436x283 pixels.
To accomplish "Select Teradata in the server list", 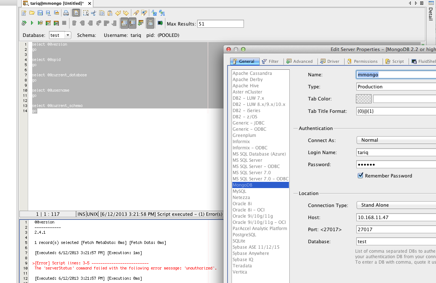I will point(260,266).
